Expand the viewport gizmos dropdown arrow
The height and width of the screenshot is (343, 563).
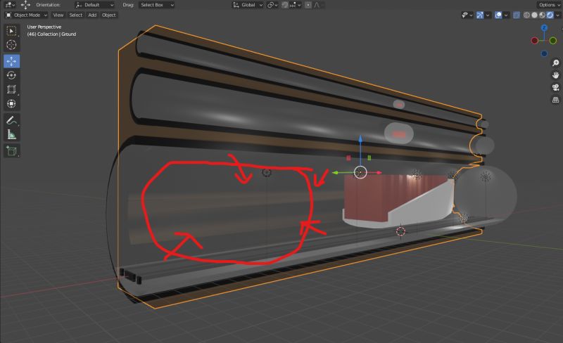coord(488,15)
